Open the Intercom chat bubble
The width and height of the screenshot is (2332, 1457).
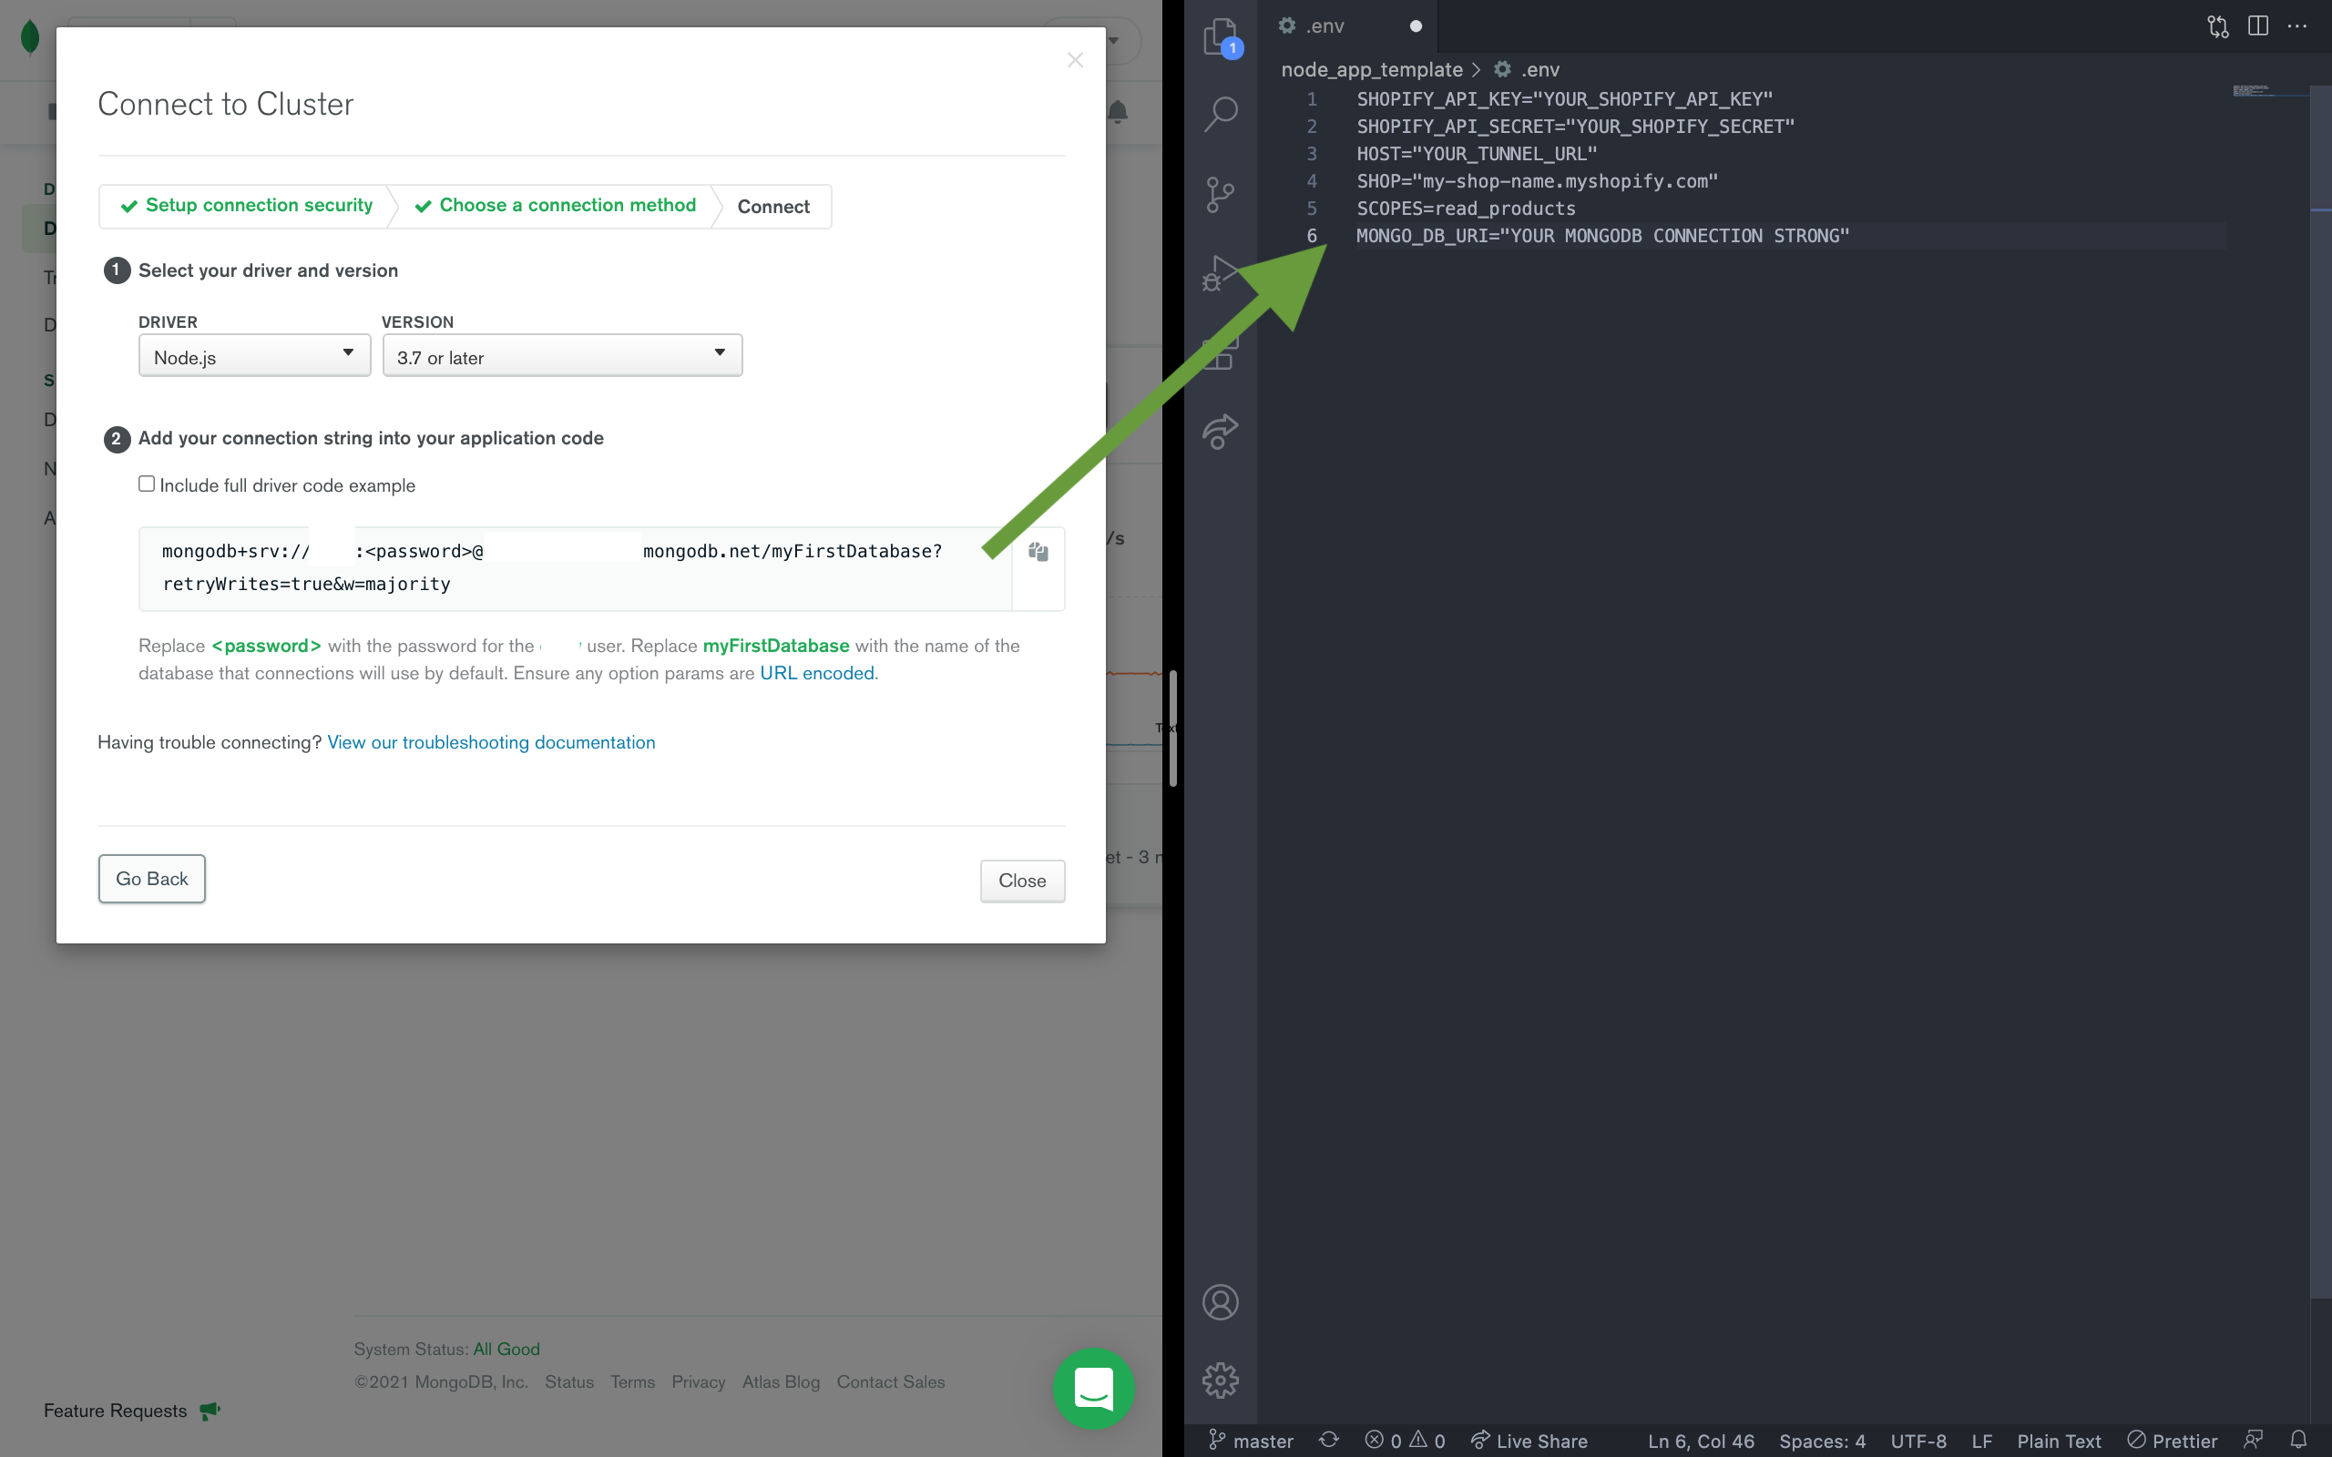(1094, 1389)
